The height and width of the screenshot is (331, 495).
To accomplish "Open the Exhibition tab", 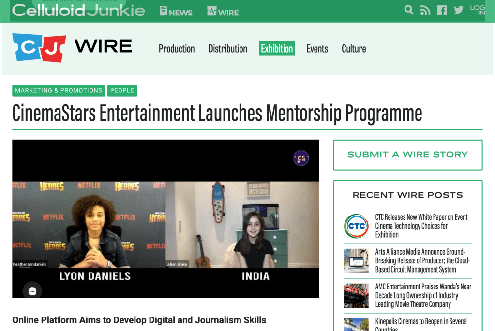I will (277, 48).
